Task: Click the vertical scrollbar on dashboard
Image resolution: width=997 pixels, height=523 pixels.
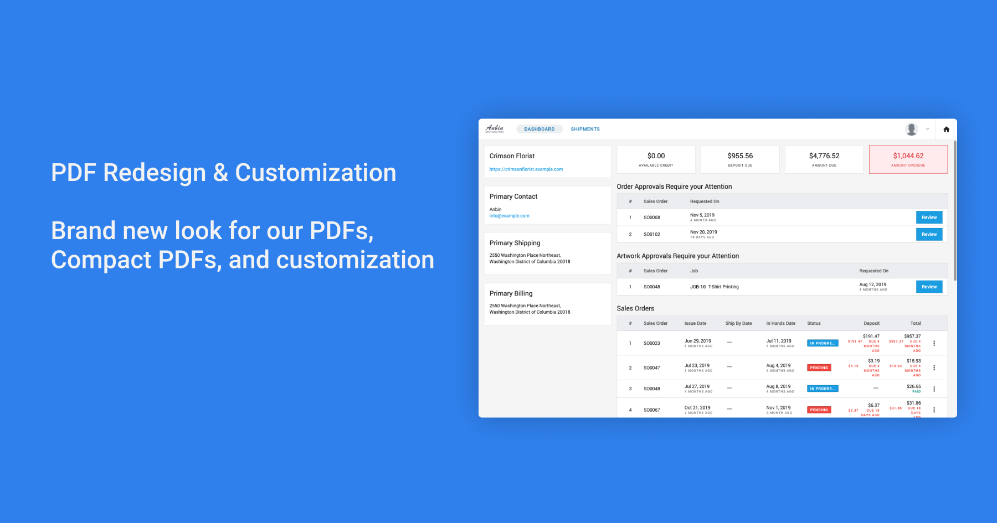Action: coord(954,210)
